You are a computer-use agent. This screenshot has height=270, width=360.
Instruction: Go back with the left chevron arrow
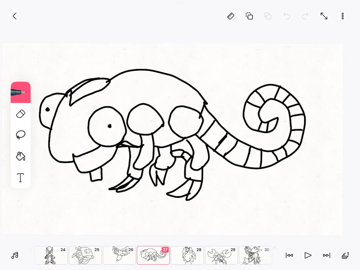[x=15, y=16]
